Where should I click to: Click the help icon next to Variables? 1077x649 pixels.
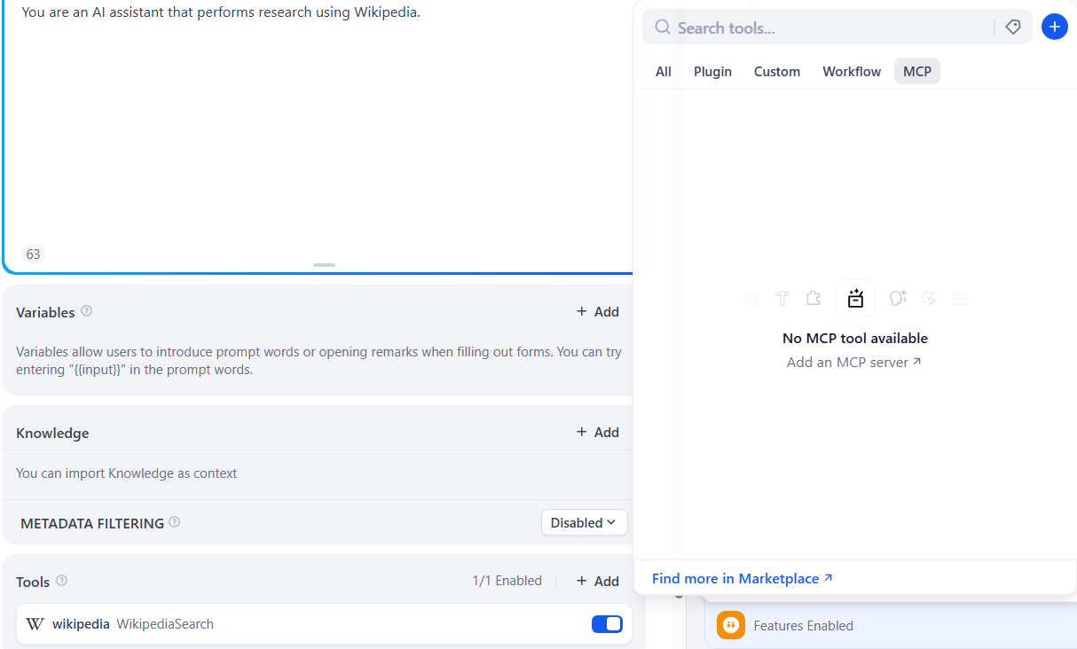click(86, 311)
